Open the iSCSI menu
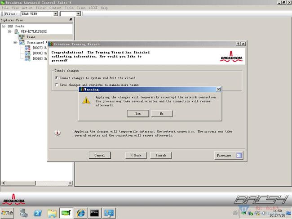The width and height of the screenshot is (292, 219). [x=93, y=8]
